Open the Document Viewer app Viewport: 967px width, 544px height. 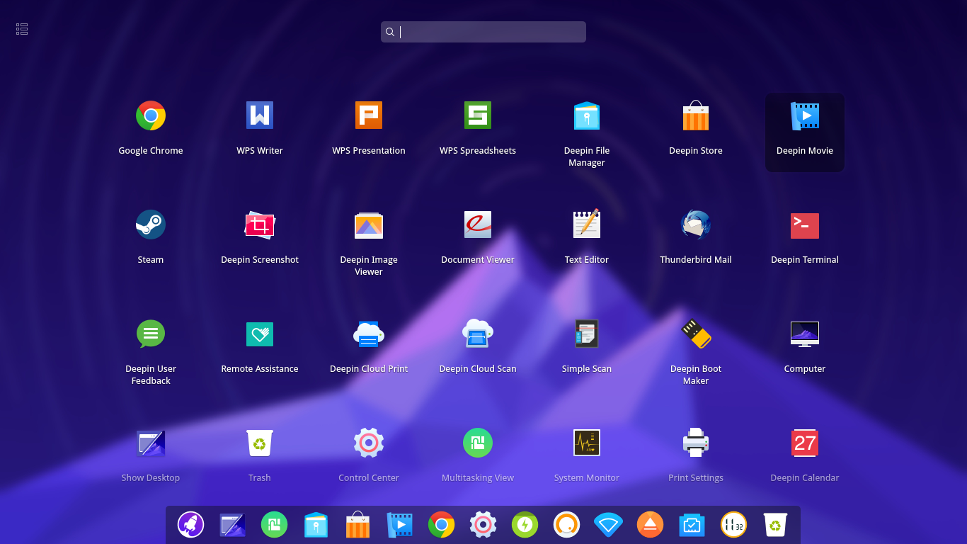[478, 225]
